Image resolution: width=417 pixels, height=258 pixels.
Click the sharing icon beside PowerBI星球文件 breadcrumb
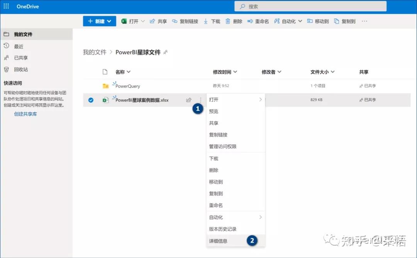tap(165, 52)
